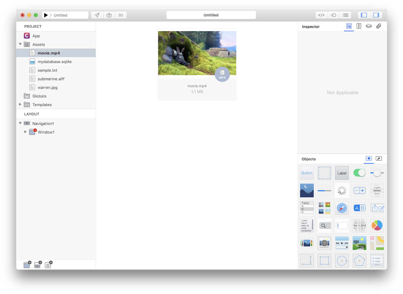Pick the image collection grid object
The height and width of the screenshot is (294, 403).
[x=324, y=208]
